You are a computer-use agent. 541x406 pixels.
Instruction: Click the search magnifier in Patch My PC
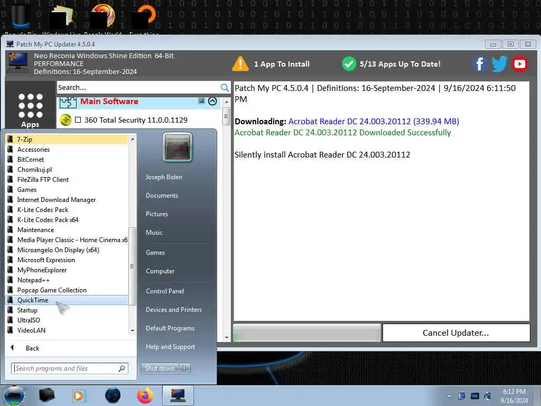(225, 88)
